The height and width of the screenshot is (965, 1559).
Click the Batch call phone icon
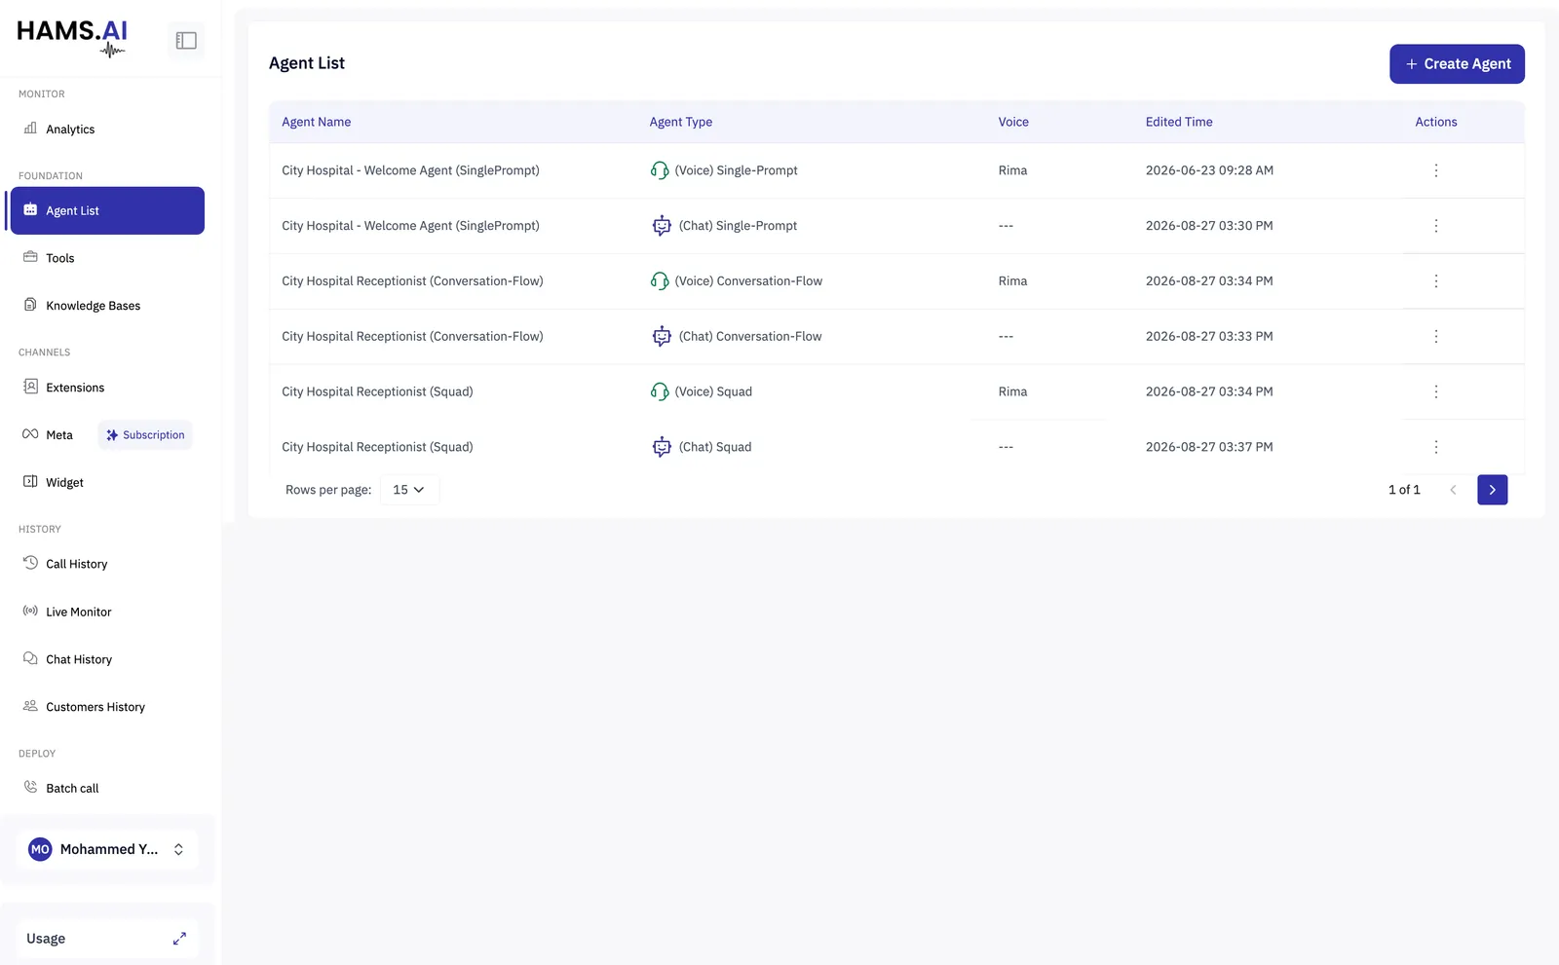coord(30,787)
